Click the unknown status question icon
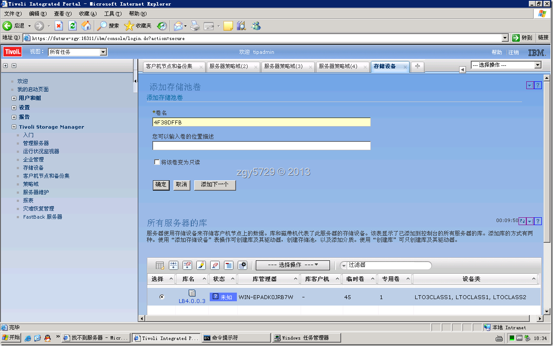This screenshot has width=553, height=346. pyautogui.click(x=215, y=297)
